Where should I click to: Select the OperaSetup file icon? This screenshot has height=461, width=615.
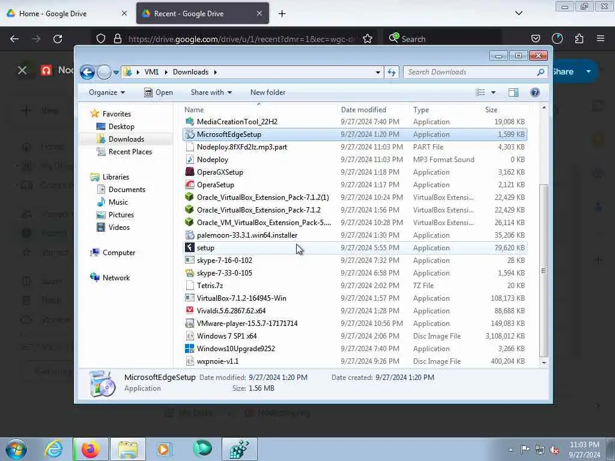190,185
